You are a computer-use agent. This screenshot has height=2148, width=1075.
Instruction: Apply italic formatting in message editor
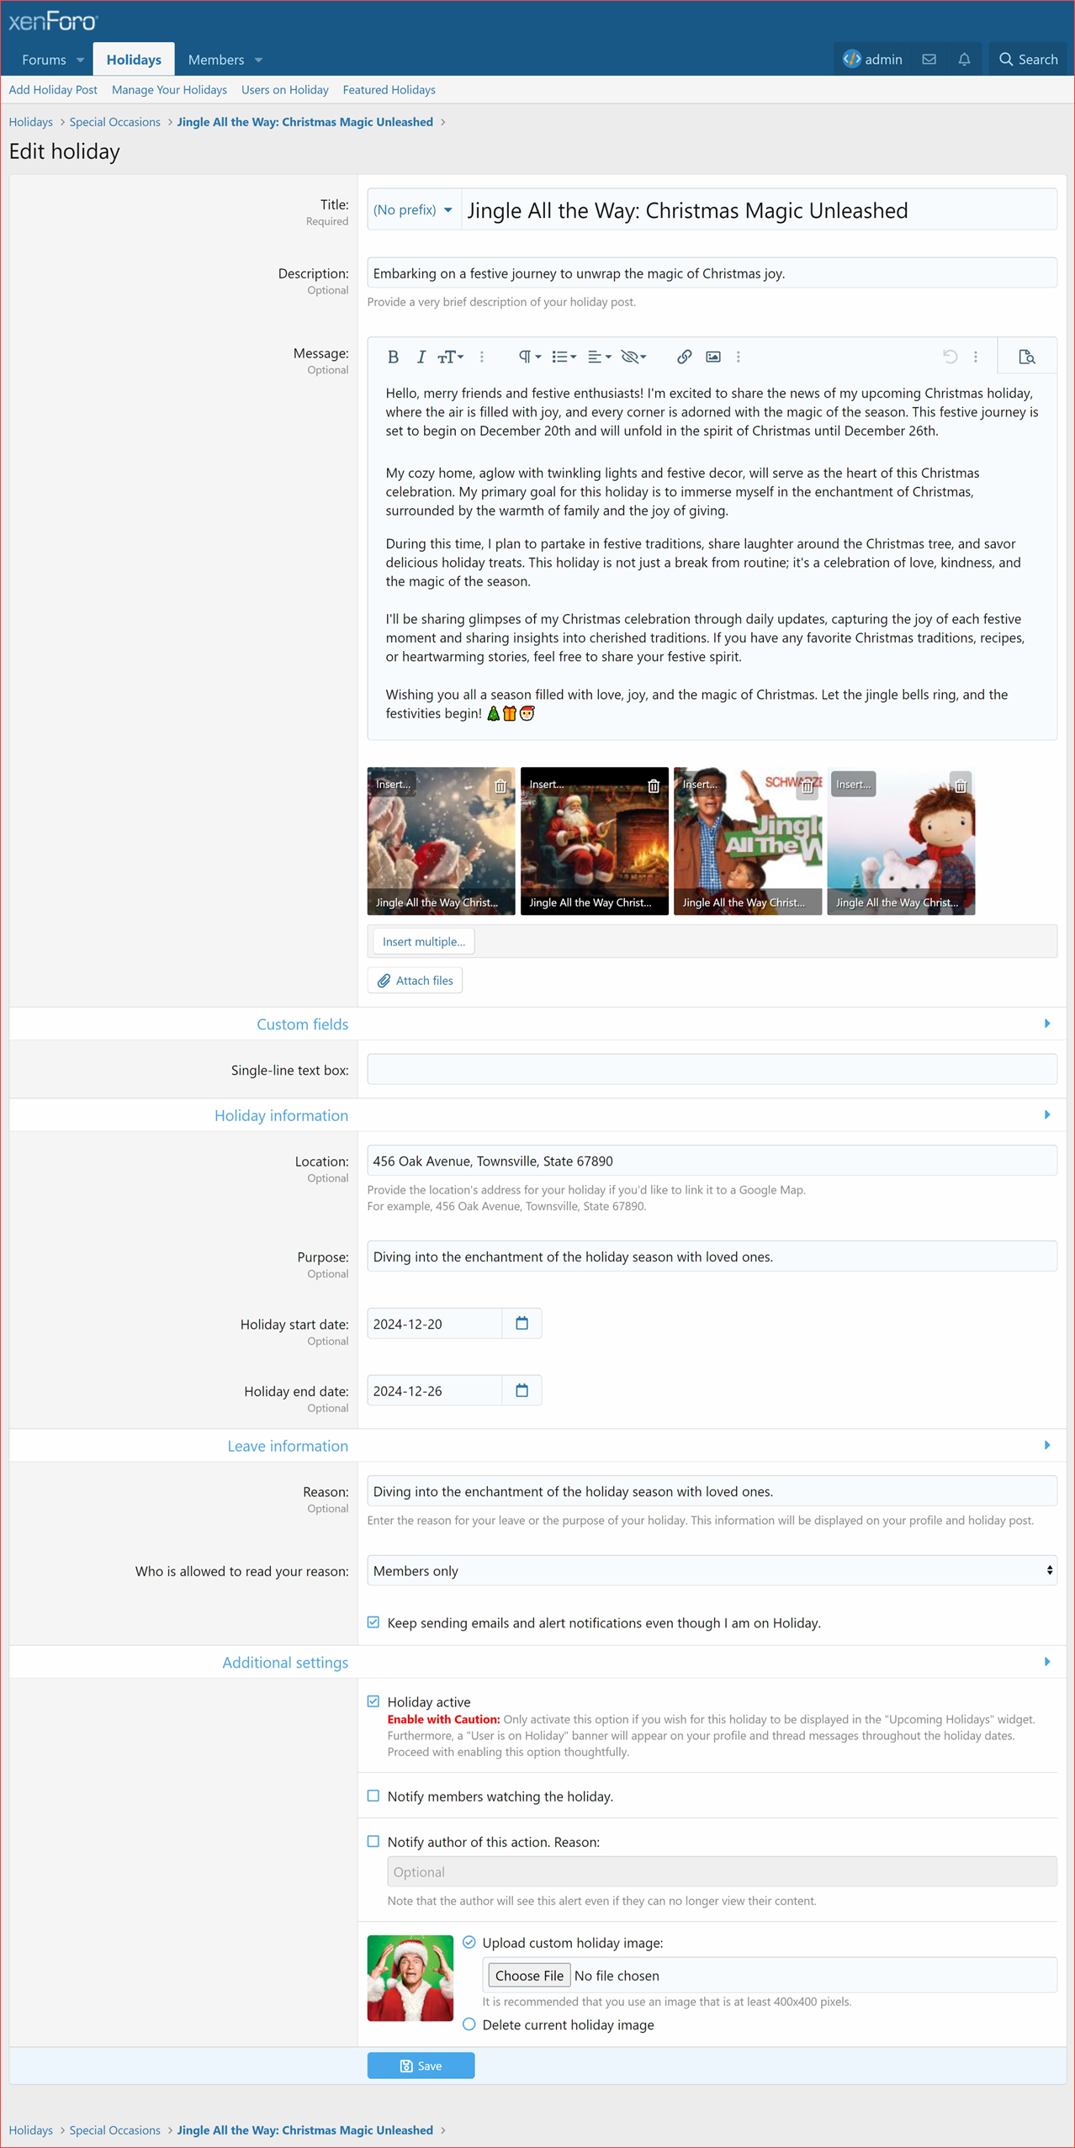pos(421,357)
